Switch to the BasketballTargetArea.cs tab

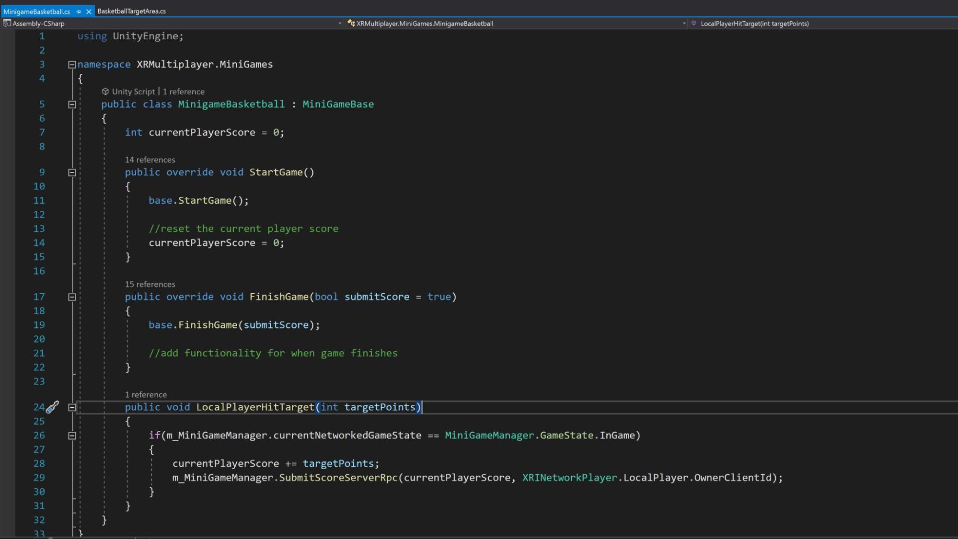click(x=131, y=11)
